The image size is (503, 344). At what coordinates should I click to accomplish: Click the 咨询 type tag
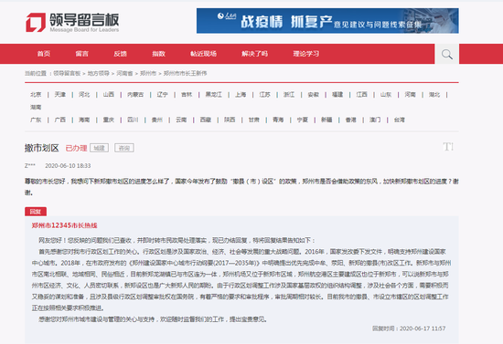pyautogui.click(x=124, y=148)
